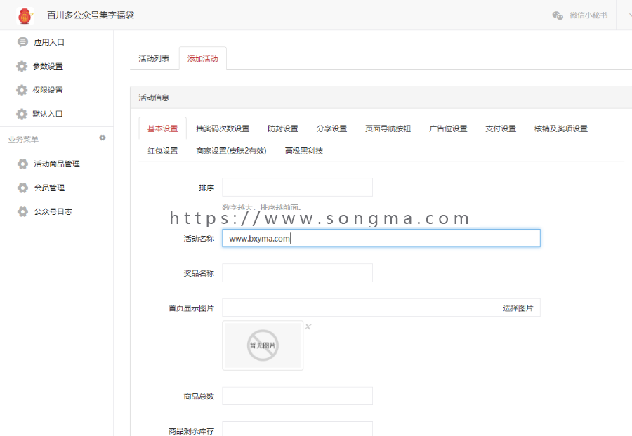Open the 应用入口 menu item

point(48,42)
